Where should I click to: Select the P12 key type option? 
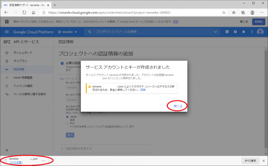click(68, 123)
